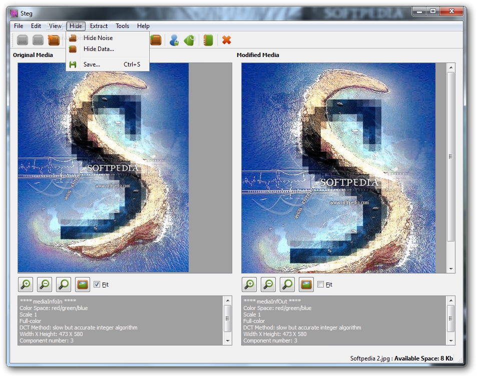The height and width of the screenshot is (377, 477).
Task: Click picture icon under Original Media
Action: click(x=83, y=284)
